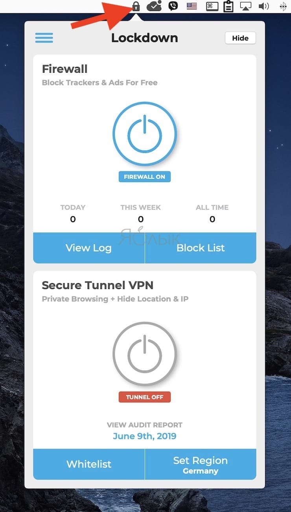Click the Hide button
Image resolution: width=291 pixels, height=512 pixels.
[x=240, y=38]
